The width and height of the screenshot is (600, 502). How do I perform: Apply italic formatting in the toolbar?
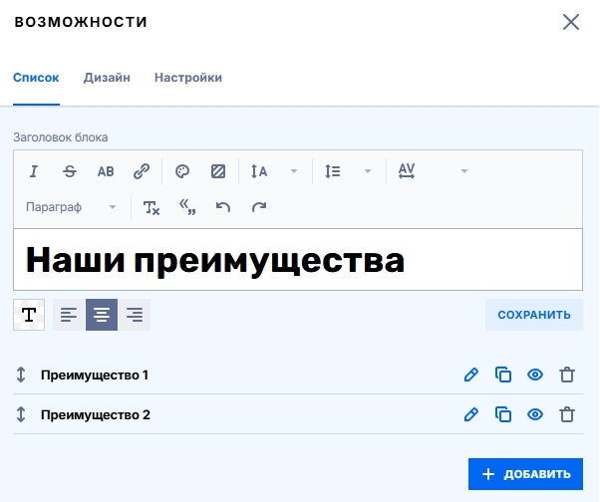[34, 171]
